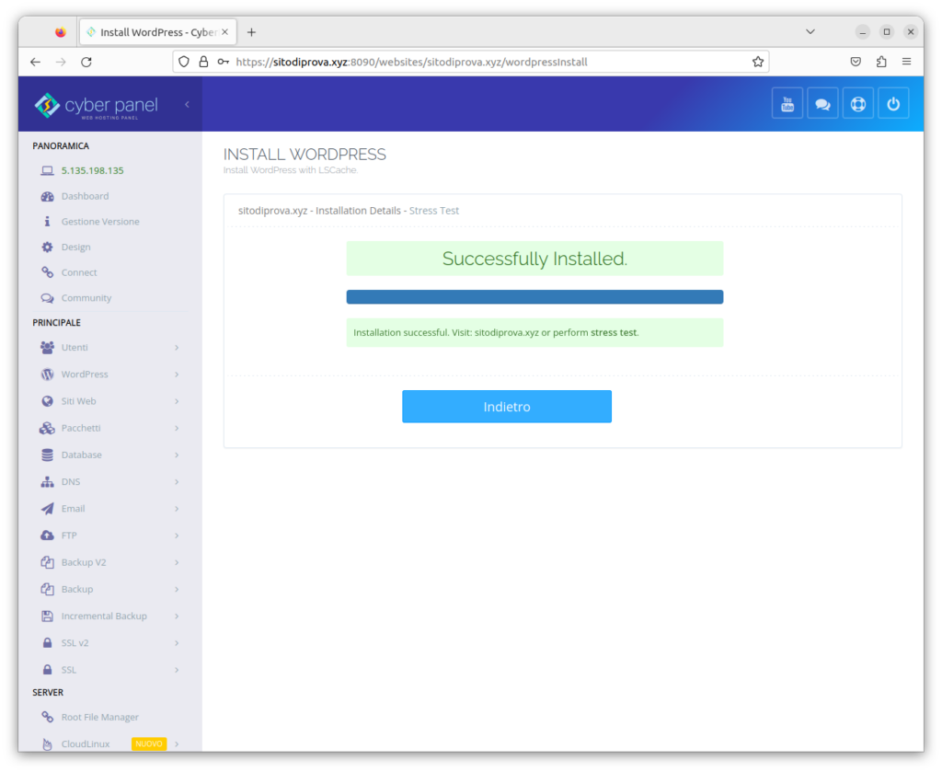942x772 pixels.
Task: Open the Backup sidebar menu item
Action: (109, 590)
